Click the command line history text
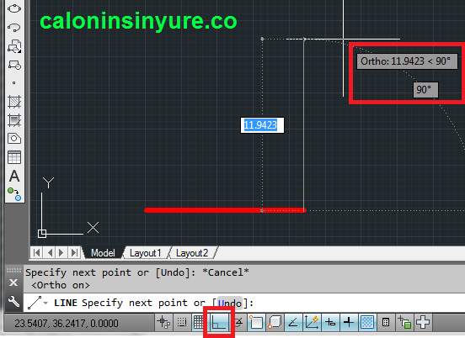This screenshot has height=338, width=465. (x=137, y=278)
